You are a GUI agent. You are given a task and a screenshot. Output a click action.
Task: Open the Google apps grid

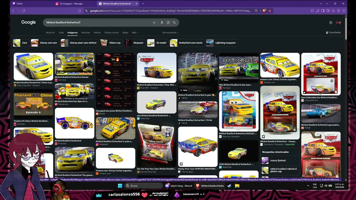pyautogui.click(x=331, y=22)
